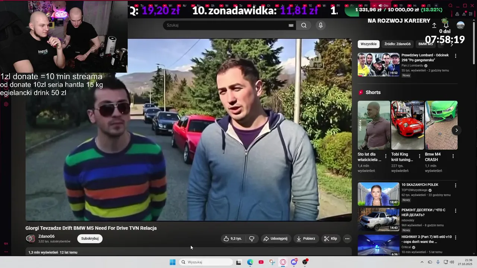Click the Wyszukaj taskbar search box
Image resolution: width=477 pixels, height=268 pixels.
206,262
